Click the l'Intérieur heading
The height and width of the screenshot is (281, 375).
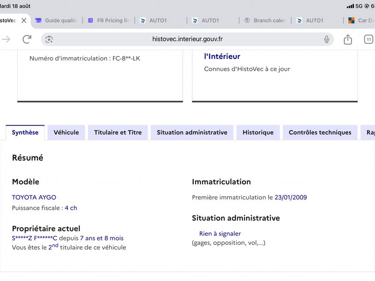pyautogui.click(x=222, y=56)
